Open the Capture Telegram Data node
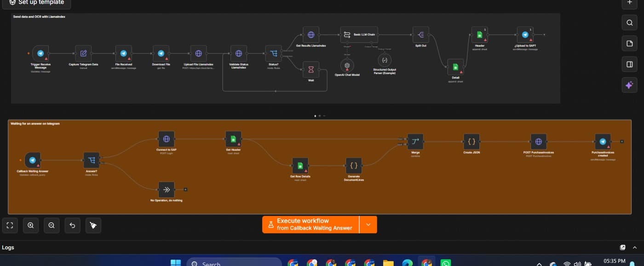 tap(83, 53)
